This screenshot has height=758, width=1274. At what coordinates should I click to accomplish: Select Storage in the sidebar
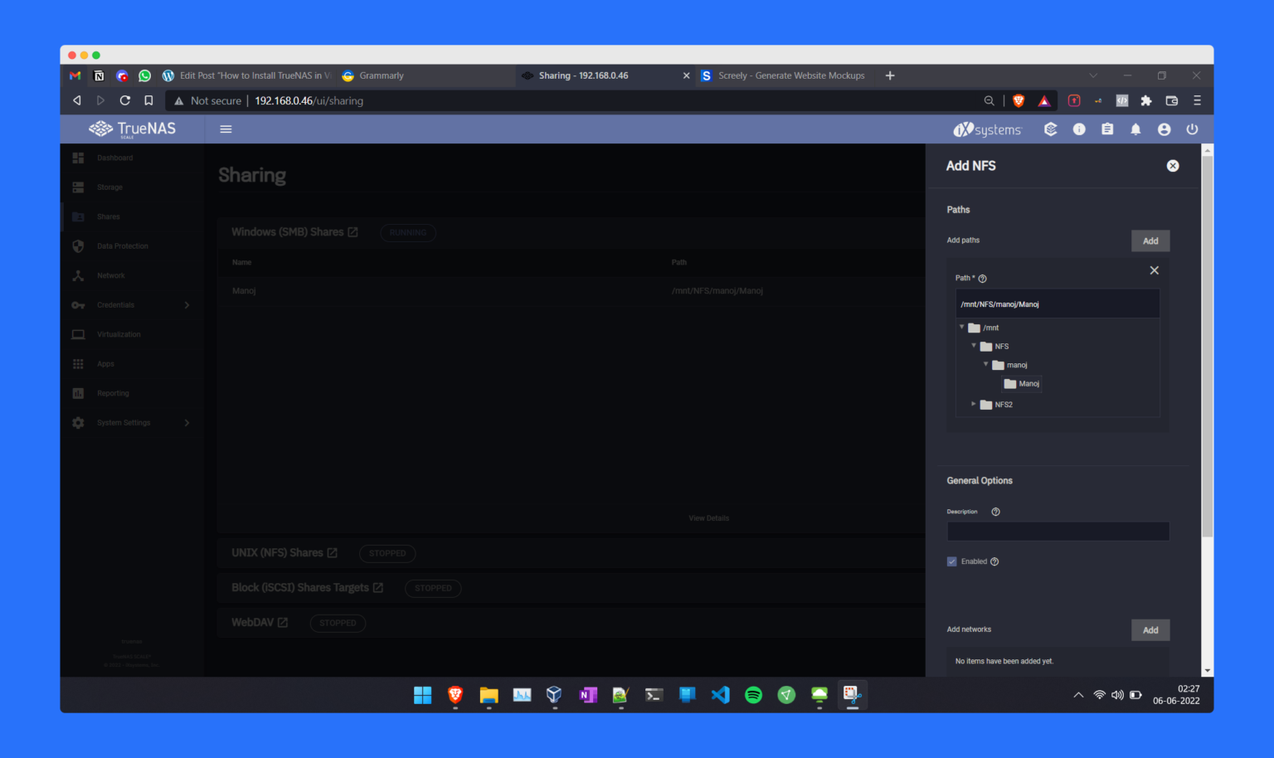[x=109, y=187]
